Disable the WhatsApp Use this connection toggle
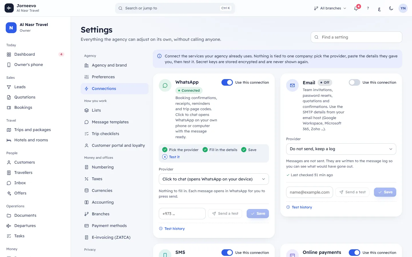 coord(227,83)
